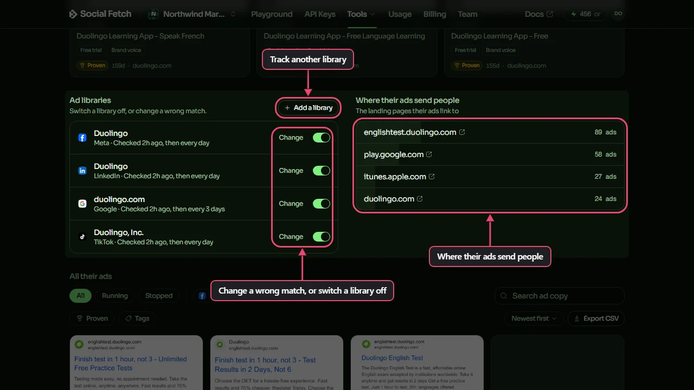Screen dimensions: 694x390
Task: Focus the Search ad copy field
Action: (560, 296)
